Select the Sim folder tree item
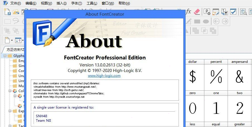Image resolution: width=252 pixels, height=127 pixels. coord(18,66)
